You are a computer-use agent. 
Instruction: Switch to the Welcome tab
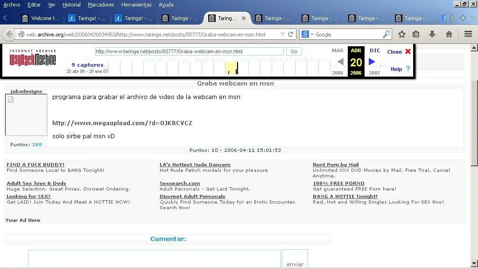coord(41,18)
